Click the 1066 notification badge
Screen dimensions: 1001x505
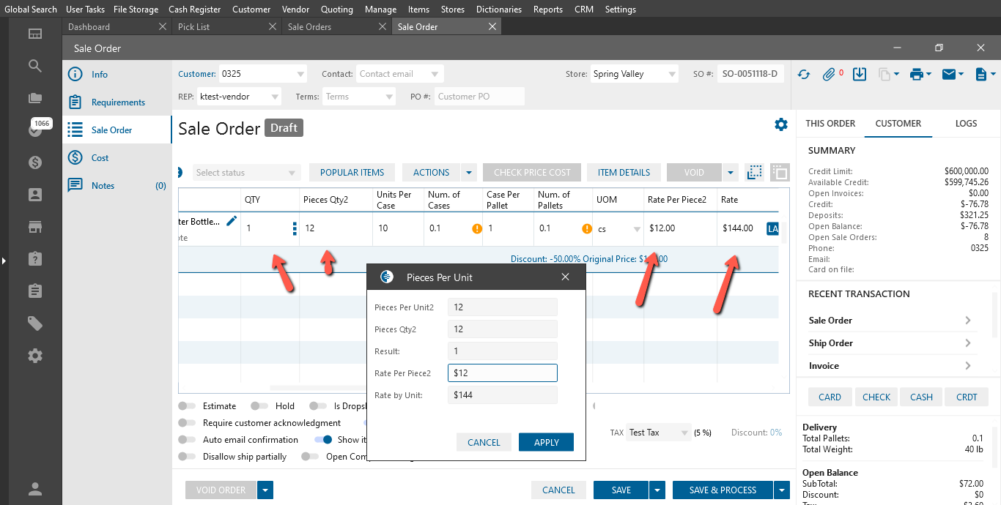42,124
